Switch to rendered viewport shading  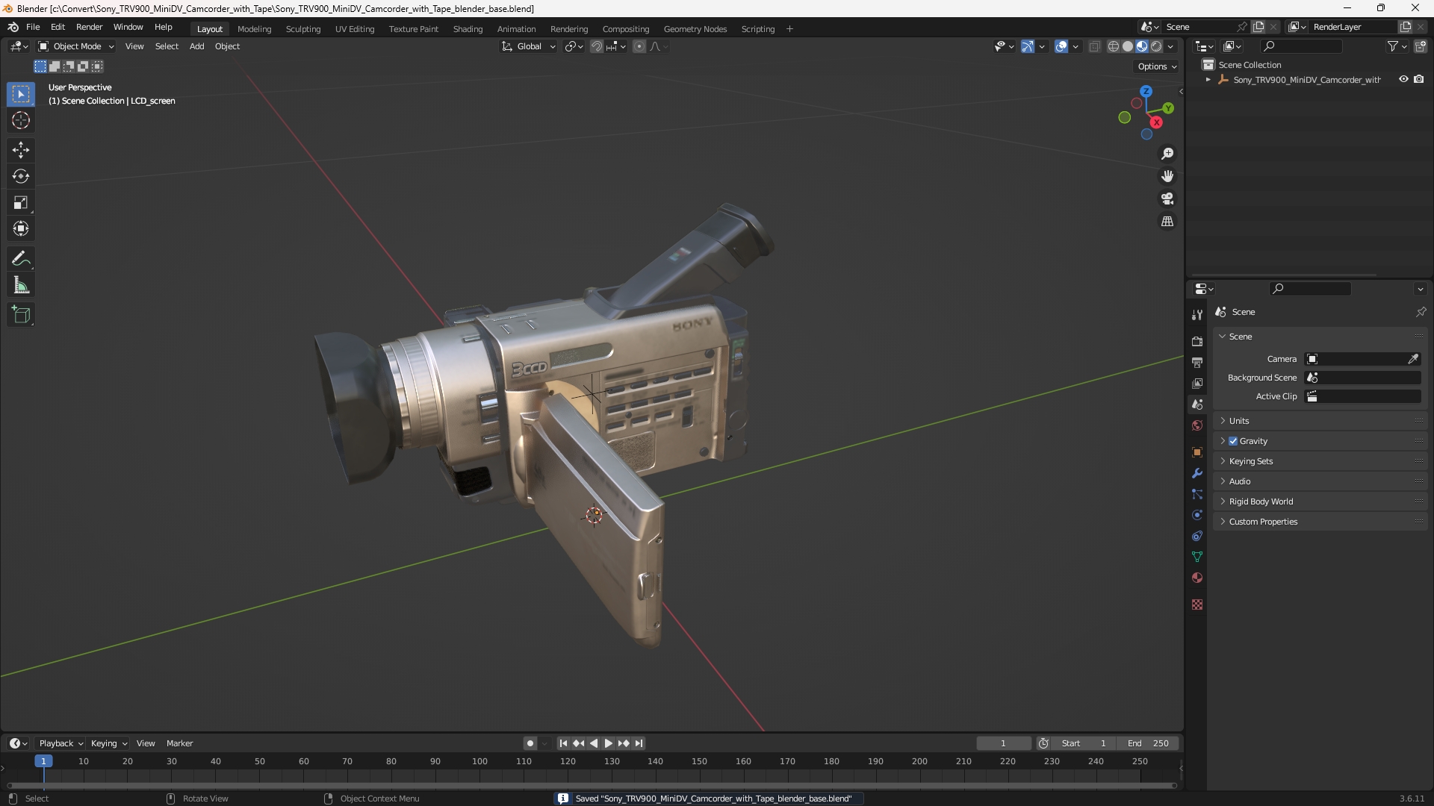(x=1156, y=46)
